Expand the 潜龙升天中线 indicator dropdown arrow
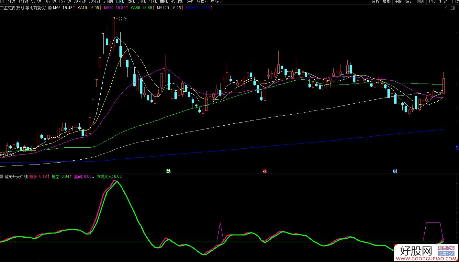The width and height of the screenshot is (459, 262). coord(2,177)
